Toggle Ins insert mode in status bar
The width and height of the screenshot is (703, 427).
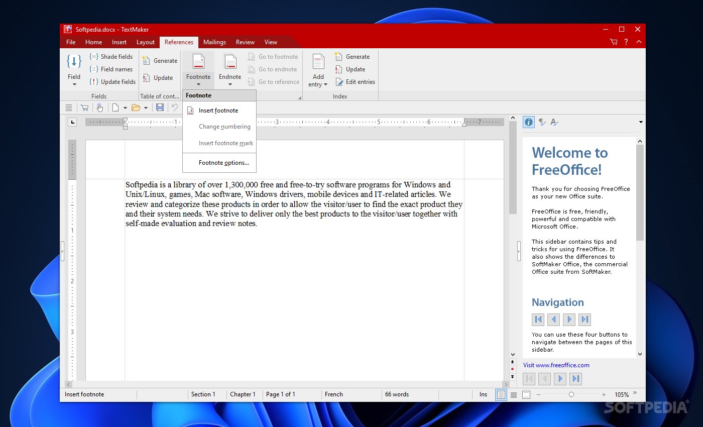coord(483,394)
